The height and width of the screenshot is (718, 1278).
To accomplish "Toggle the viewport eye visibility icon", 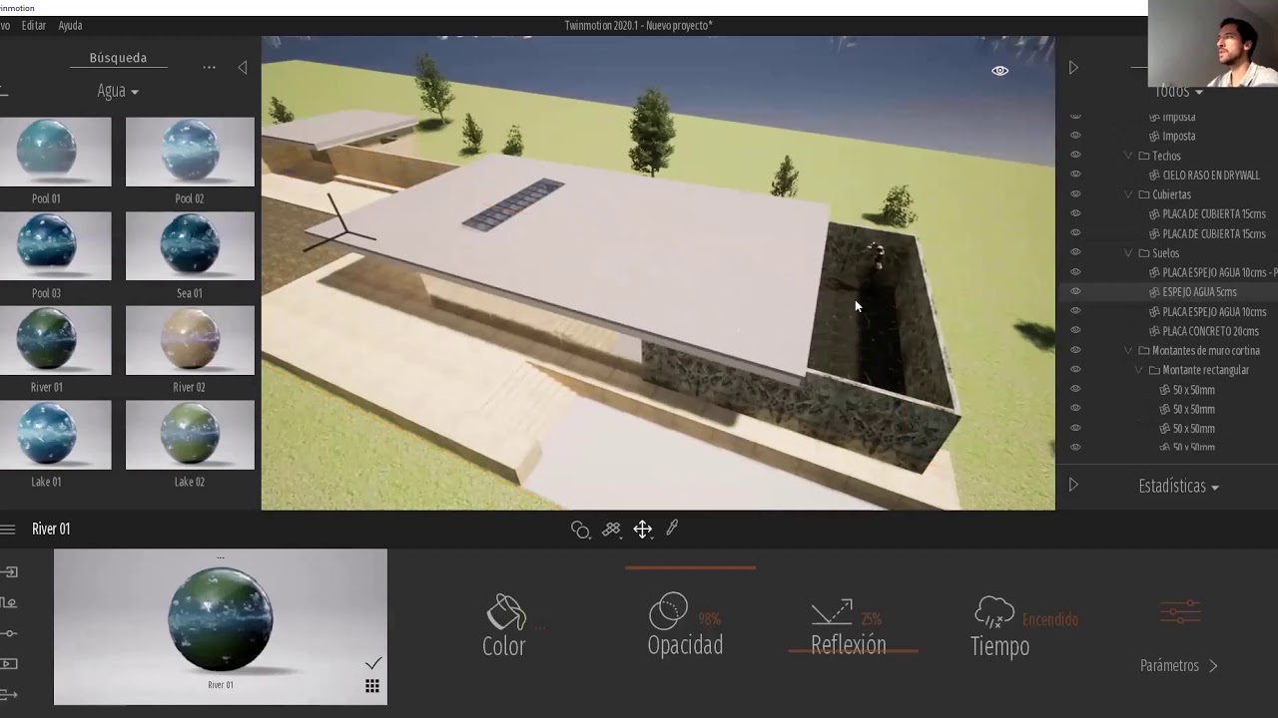I will tap(999, 71).
